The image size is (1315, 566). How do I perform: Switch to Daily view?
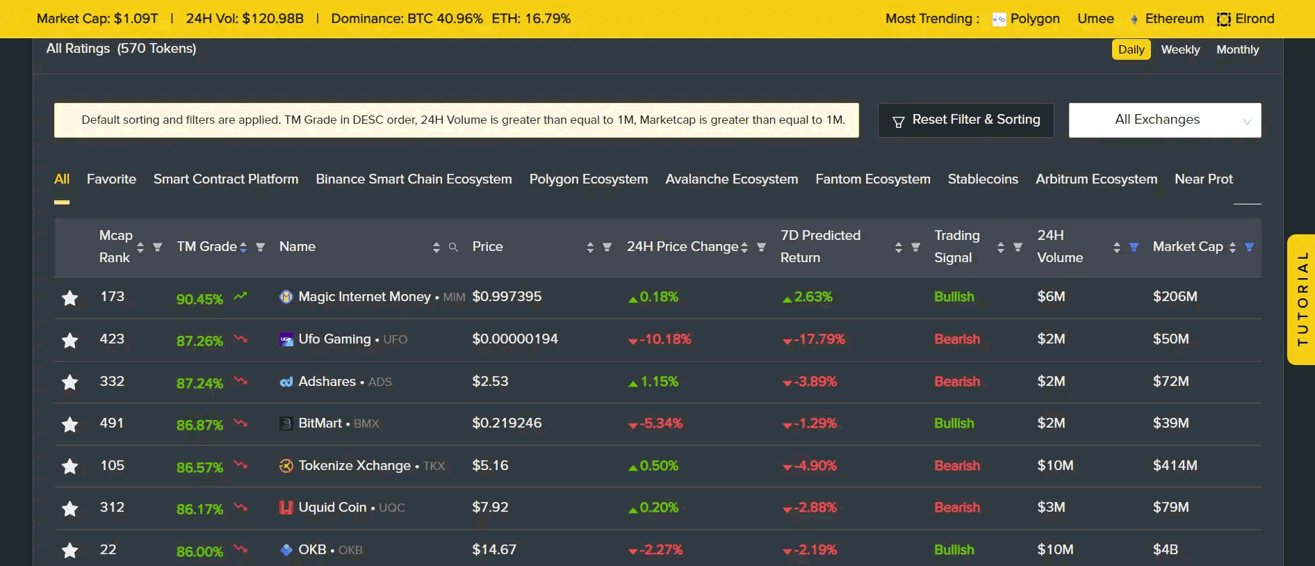coord(1132,49)
